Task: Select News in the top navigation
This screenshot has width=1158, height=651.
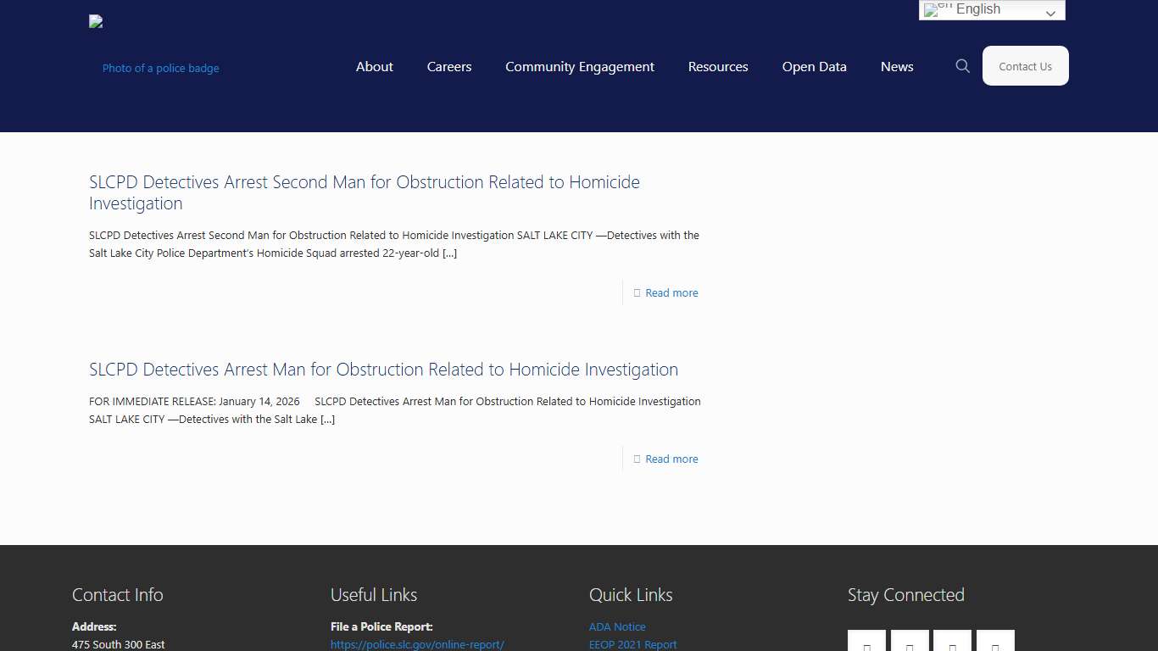Action: (897, 67)
